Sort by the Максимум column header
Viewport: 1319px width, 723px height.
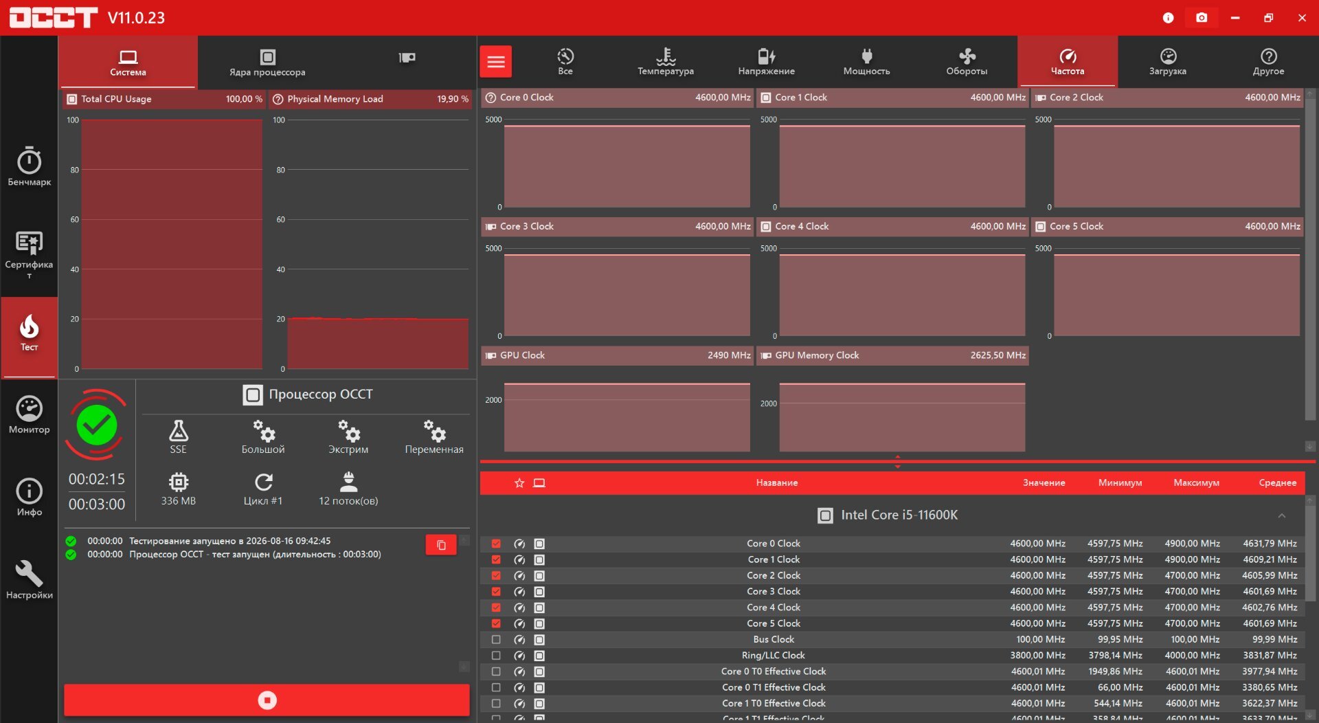pos(1196,483)
